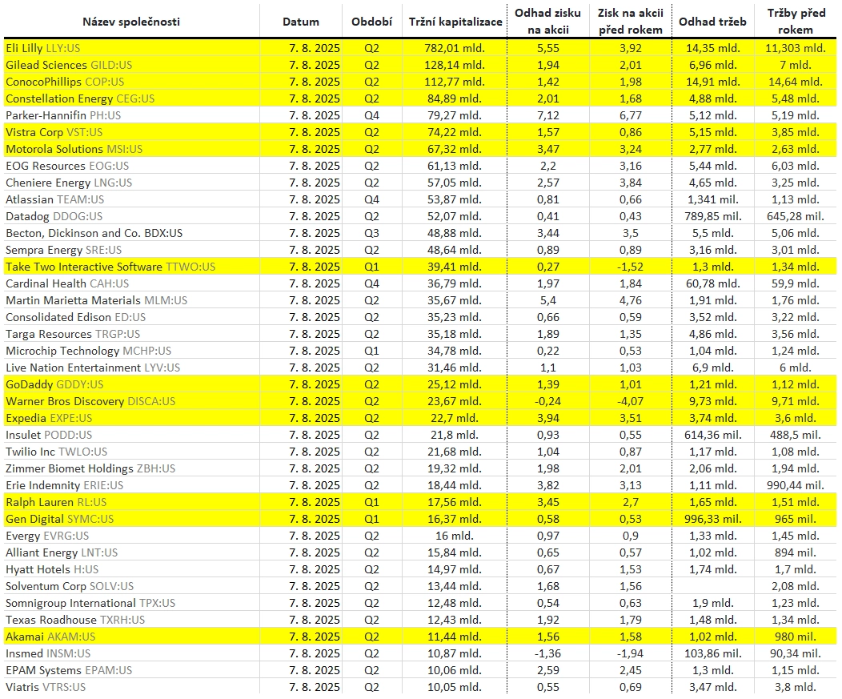Click Parker-Hannifin's EPS estimate 7,12
This screenshot has width=842, height=699.
coord(547,115)
